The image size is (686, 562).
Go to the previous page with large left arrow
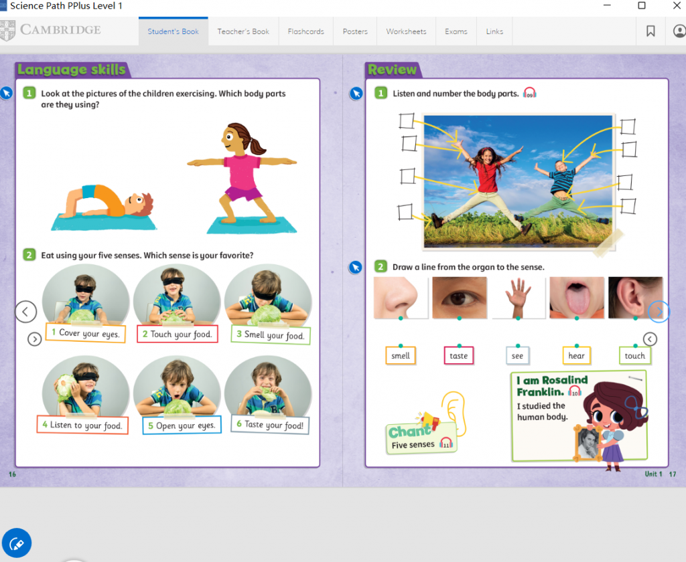pyautogui.click(x=25, y=311)
